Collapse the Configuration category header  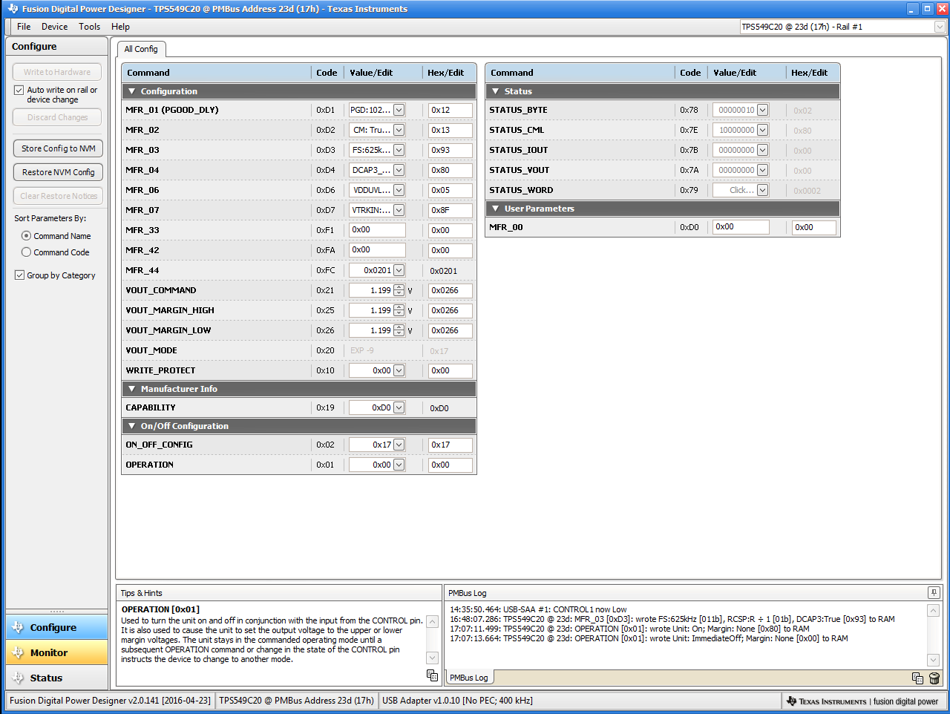131,91
